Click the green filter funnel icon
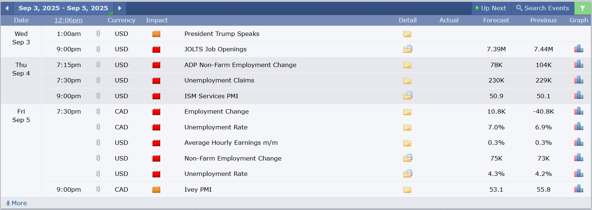 [x=582, y=8]
